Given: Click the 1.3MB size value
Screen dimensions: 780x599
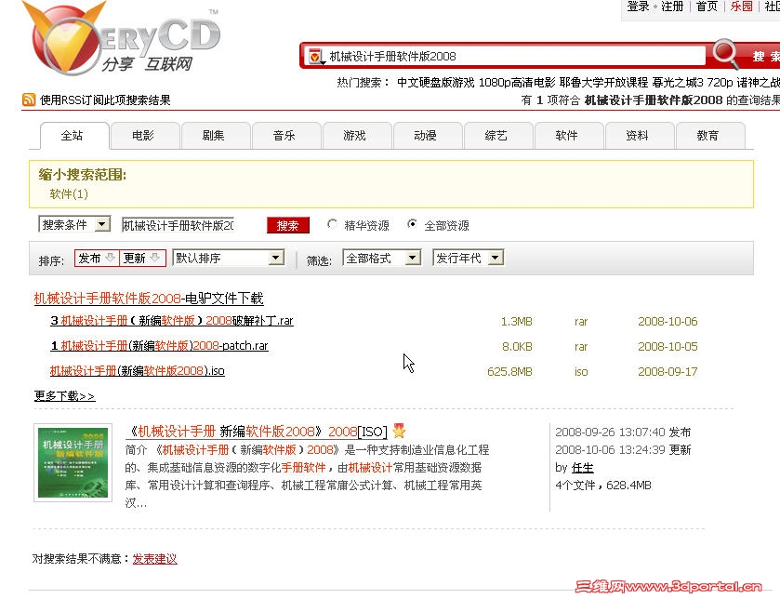Looking at the screenshot, I should coord(516,322).
